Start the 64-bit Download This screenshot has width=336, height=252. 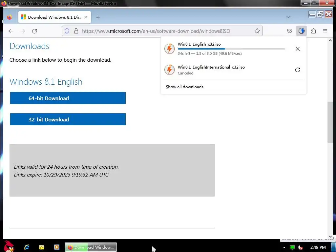click(x=68, y=98)
